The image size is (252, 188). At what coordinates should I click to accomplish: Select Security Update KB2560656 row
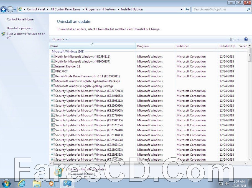(x=149, y=106)
